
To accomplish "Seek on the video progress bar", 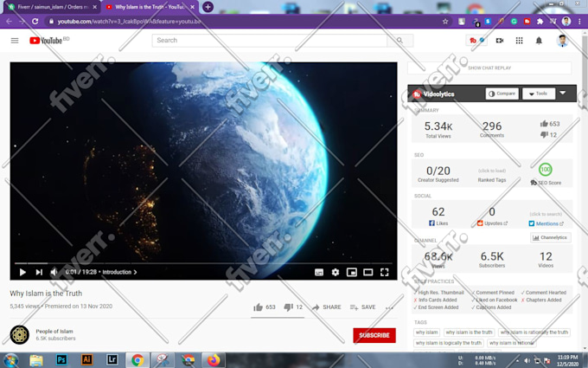I will click(203, 263).
